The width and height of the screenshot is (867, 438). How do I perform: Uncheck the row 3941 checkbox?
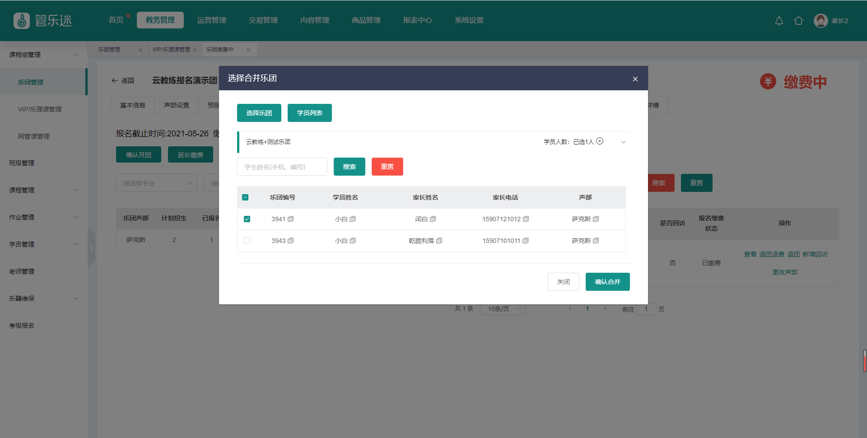247,219
